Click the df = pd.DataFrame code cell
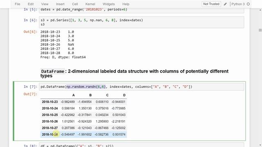The height and width of the screenshot is (147, 262). pyautogui.click(x=141, y=145)
